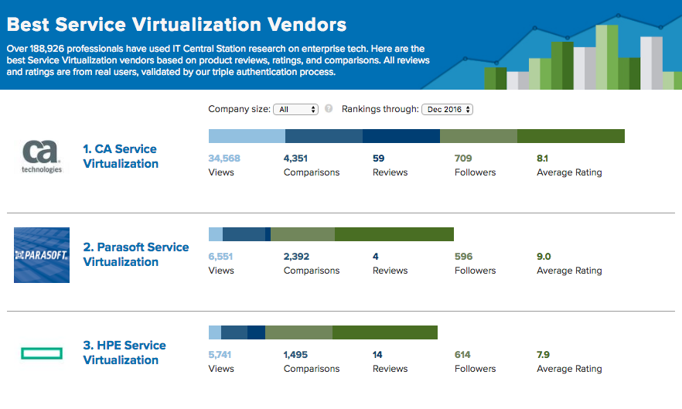Click the Best Service Virtualization Vendors heading
This screenshot has height=409, width=682.
pos(176,25)
